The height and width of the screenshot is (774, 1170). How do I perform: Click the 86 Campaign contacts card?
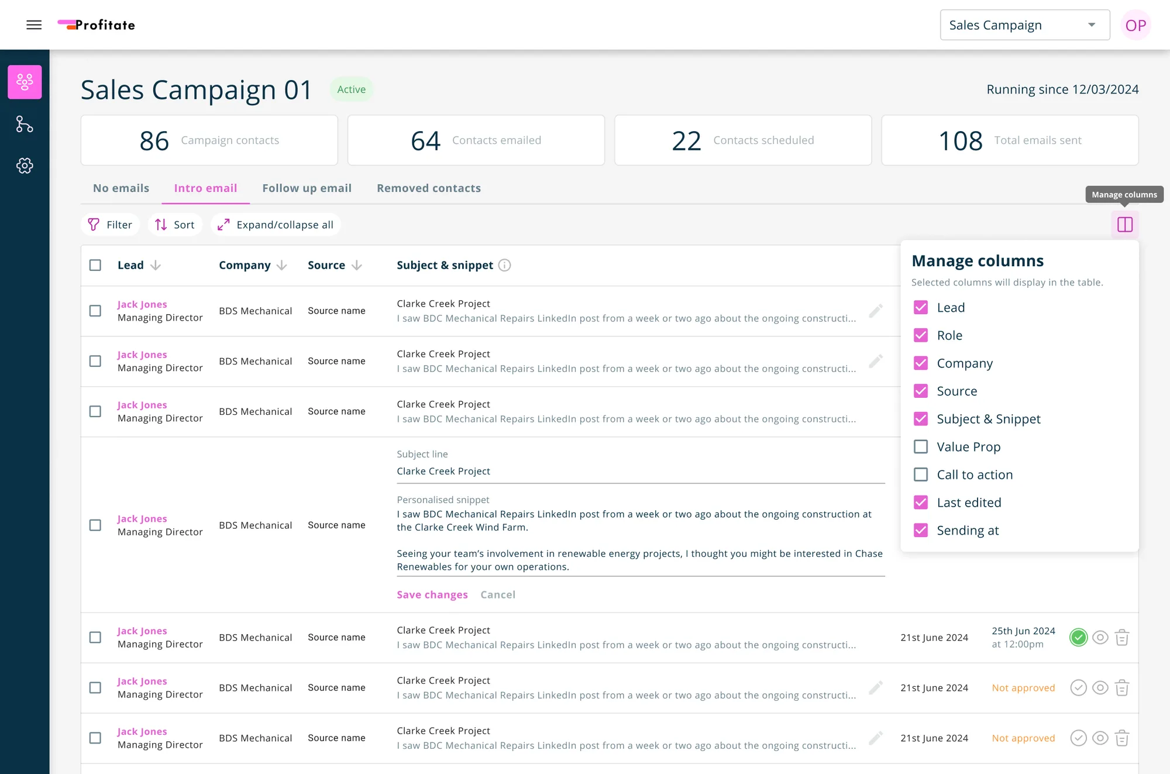[209, 140]
